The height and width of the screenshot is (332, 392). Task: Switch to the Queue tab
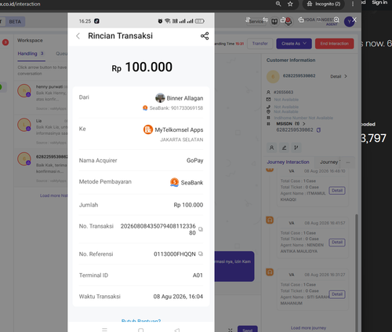(x=61, y=53)
